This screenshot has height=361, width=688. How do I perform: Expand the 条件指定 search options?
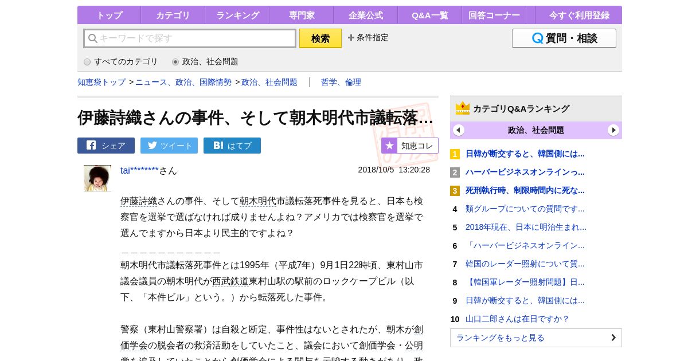(x=368, y=37)
